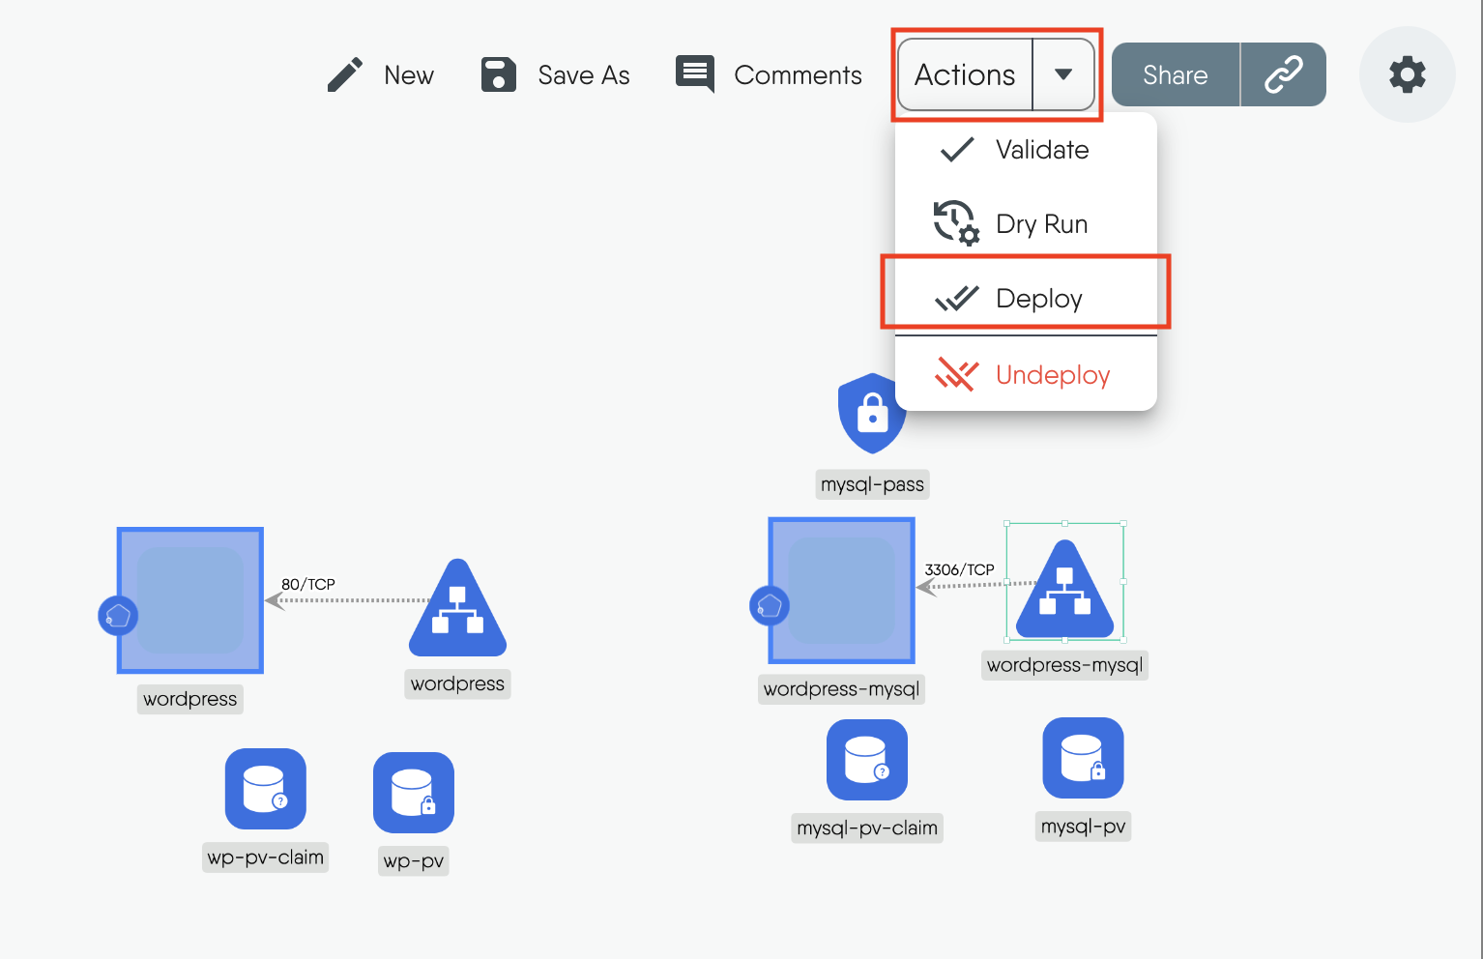Click the pencil icon next to New
The image size is (1483, 959).
pos(344,73)
